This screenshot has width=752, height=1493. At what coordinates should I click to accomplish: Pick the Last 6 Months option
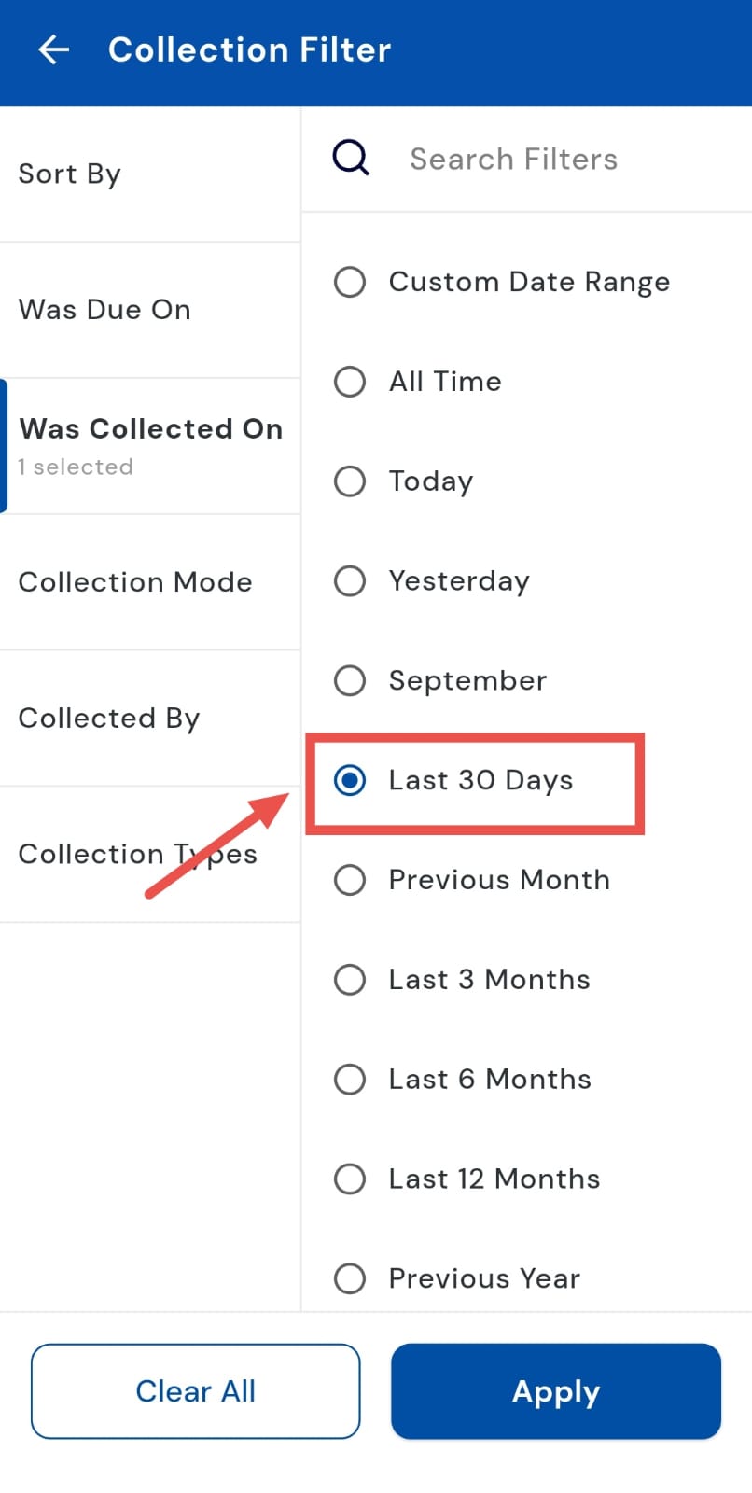coord(350,1080)
